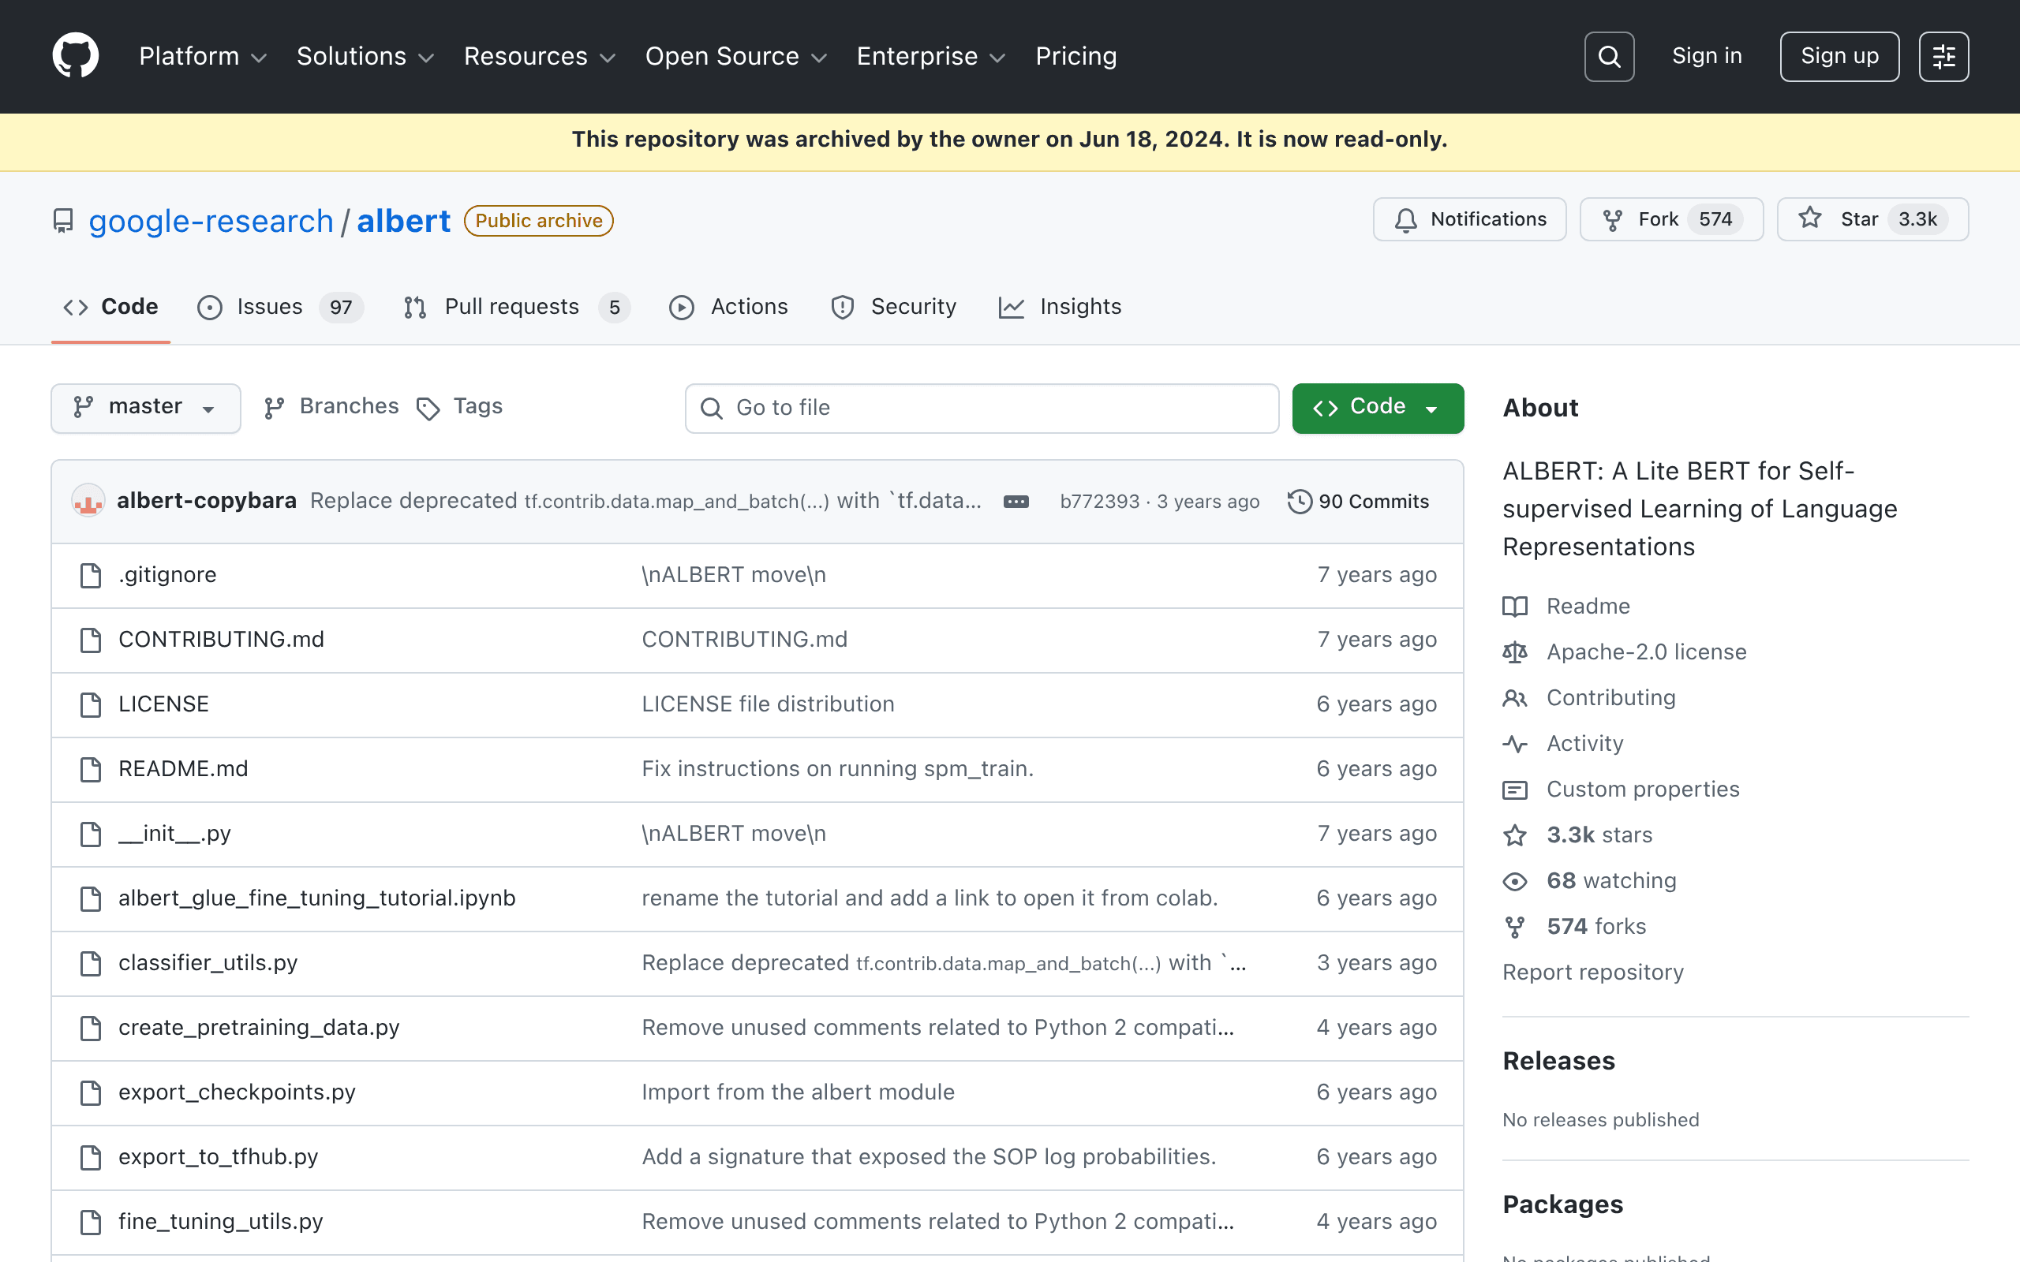The height and width of the screenshot is (1262, 2020).
Task: Switch to the Issues tab
Action: pyautogui.click(x=279, y=307)
